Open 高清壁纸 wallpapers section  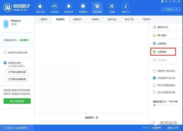83,8
